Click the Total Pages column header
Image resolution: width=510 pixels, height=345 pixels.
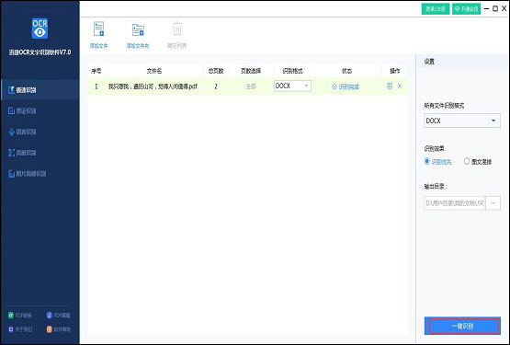(216, 71)
